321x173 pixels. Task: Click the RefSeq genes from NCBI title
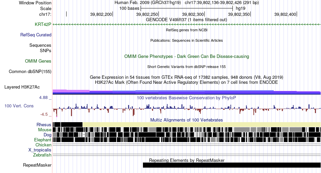click(x=187, y=30)
